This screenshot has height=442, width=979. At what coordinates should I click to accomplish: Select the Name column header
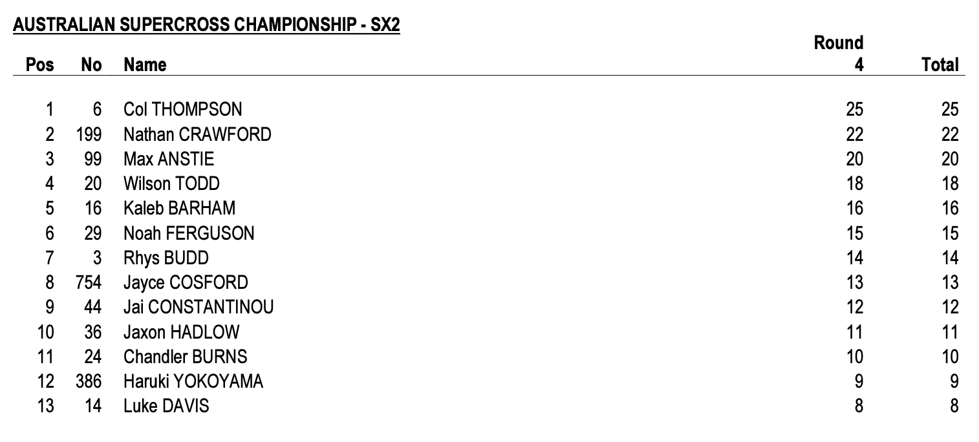click(x=145, y=65)
